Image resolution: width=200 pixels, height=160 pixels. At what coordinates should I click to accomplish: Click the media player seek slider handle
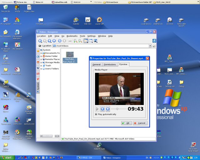[117, 109]
